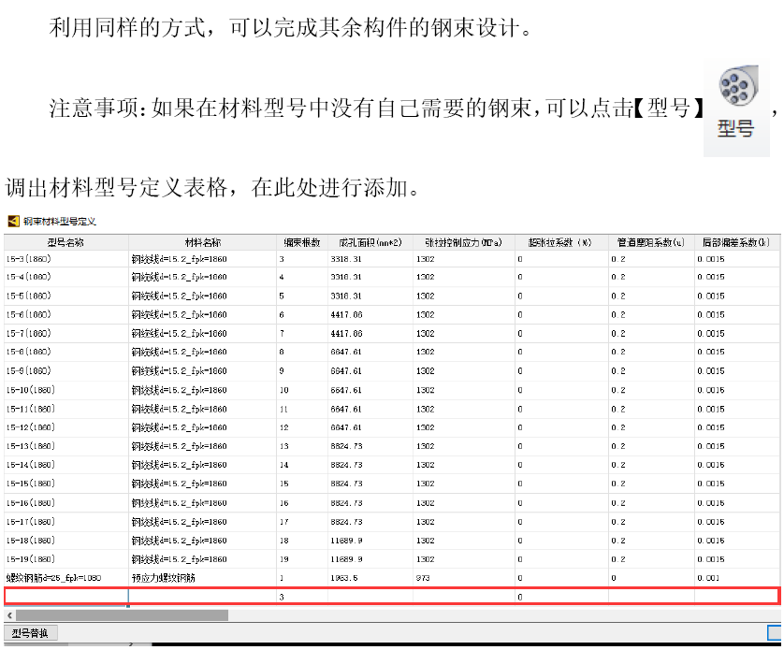Select the row named 15-12(1860)
The image size is (784, 650).
pos(392,427)
